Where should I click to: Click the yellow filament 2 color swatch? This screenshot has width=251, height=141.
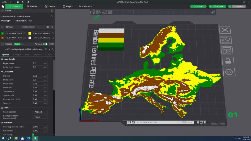tap(30, 33)
